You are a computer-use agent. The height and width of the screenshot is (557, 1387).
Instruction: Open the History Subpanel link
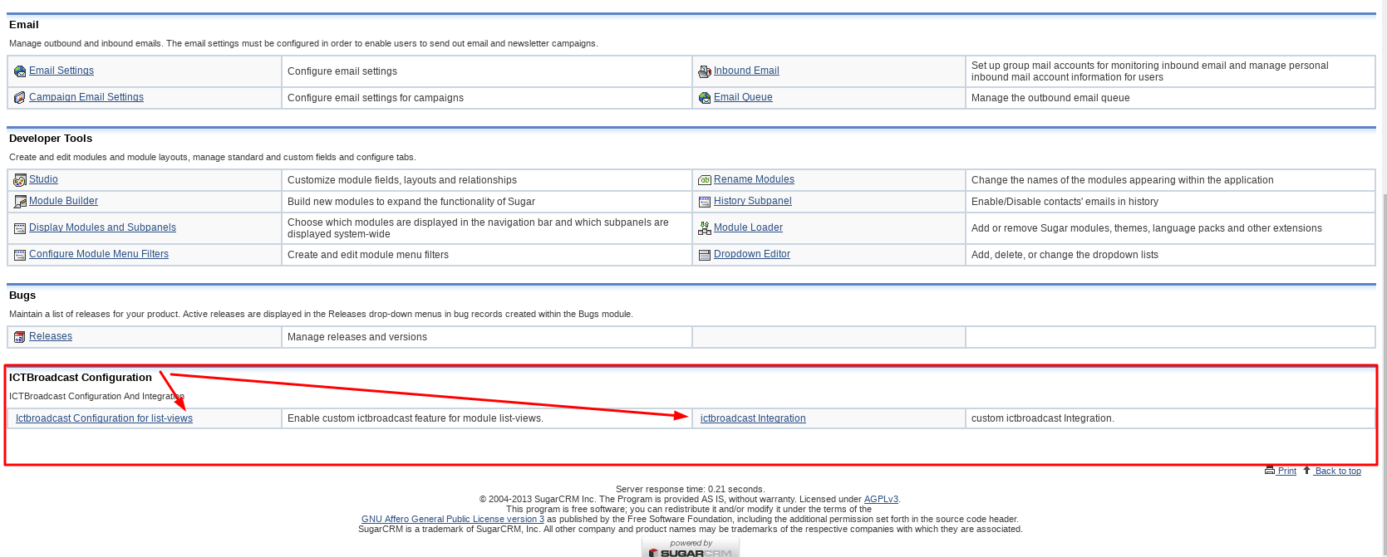tap(752, 201)
